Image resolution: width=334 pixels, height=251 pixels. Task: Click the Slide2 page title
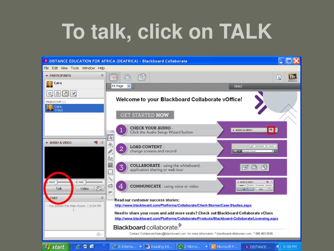[238, 86]
